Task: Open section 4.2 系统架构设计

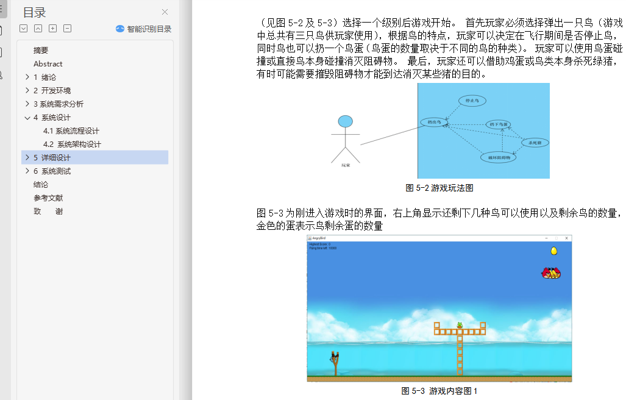Action: [x=72, y=145]
